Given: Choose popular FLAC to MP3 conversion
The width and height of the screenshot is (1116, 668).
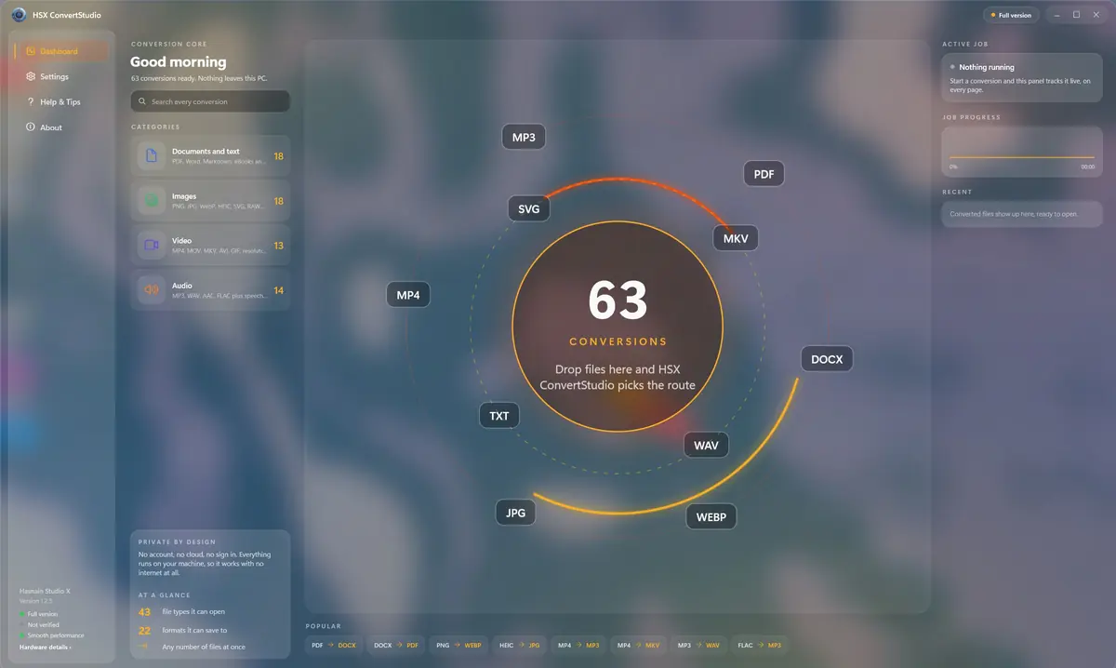Looking at the screenshot, I should click(760, 645).
